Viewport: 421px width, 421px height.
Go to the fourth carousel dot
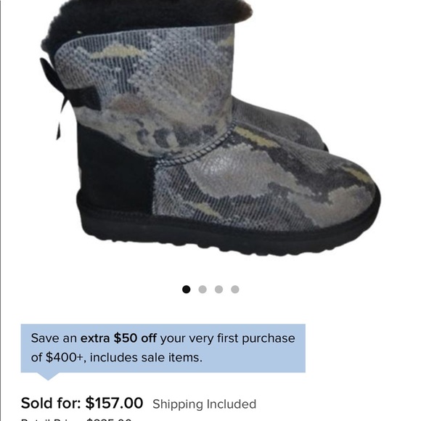pos(235,290)
